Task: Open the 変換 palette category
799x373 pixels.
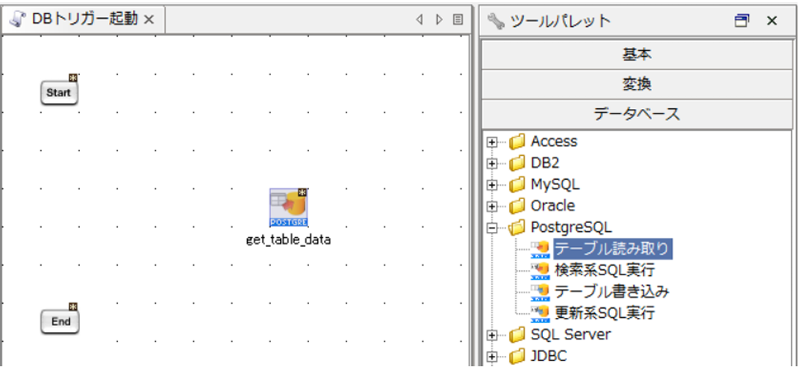Action: coord(636,84)
